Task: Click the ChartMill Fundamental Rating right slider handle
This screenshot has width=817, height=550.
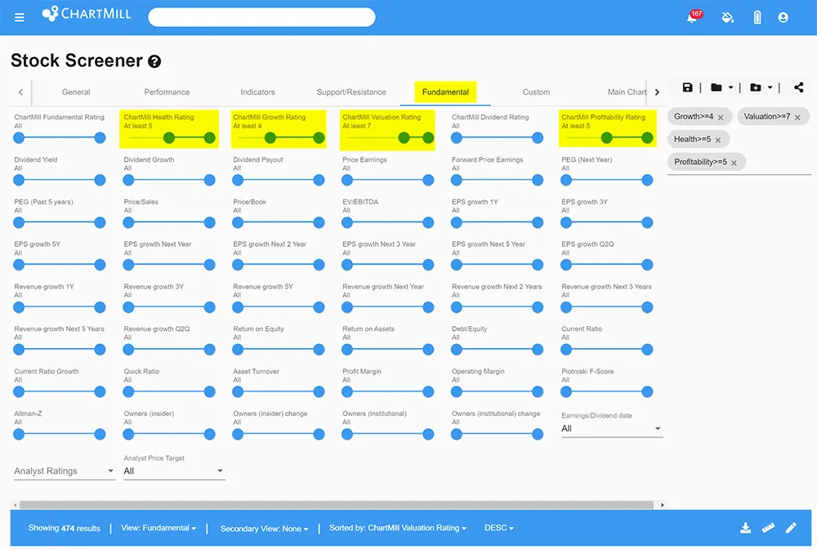Action: pyautogui.click(x=100, y=137)
